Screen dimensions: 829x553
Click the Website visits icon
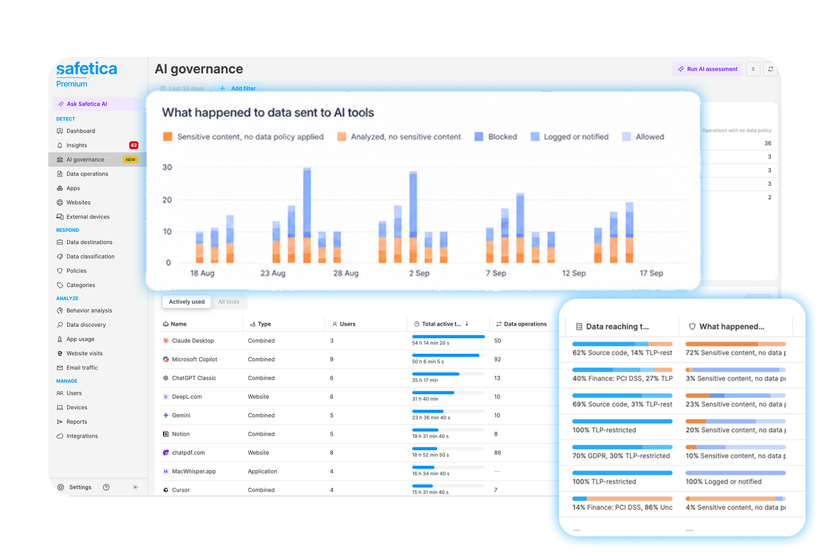(59, 353)
